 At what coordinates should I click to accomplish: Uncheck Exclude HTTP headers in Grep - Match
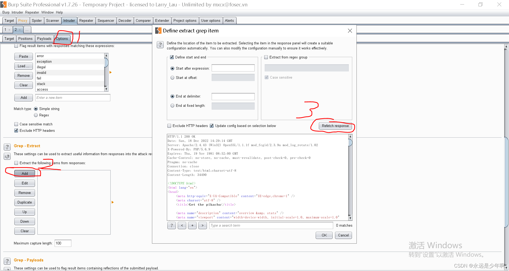pos(16,130)
